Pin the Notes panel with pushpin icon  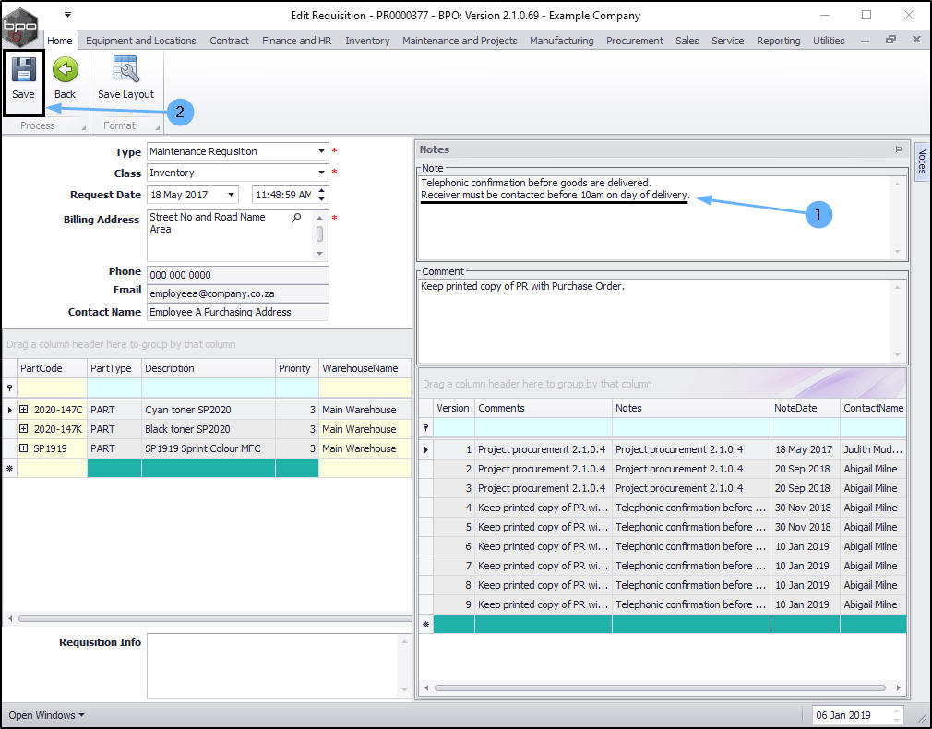coord(897,149)
